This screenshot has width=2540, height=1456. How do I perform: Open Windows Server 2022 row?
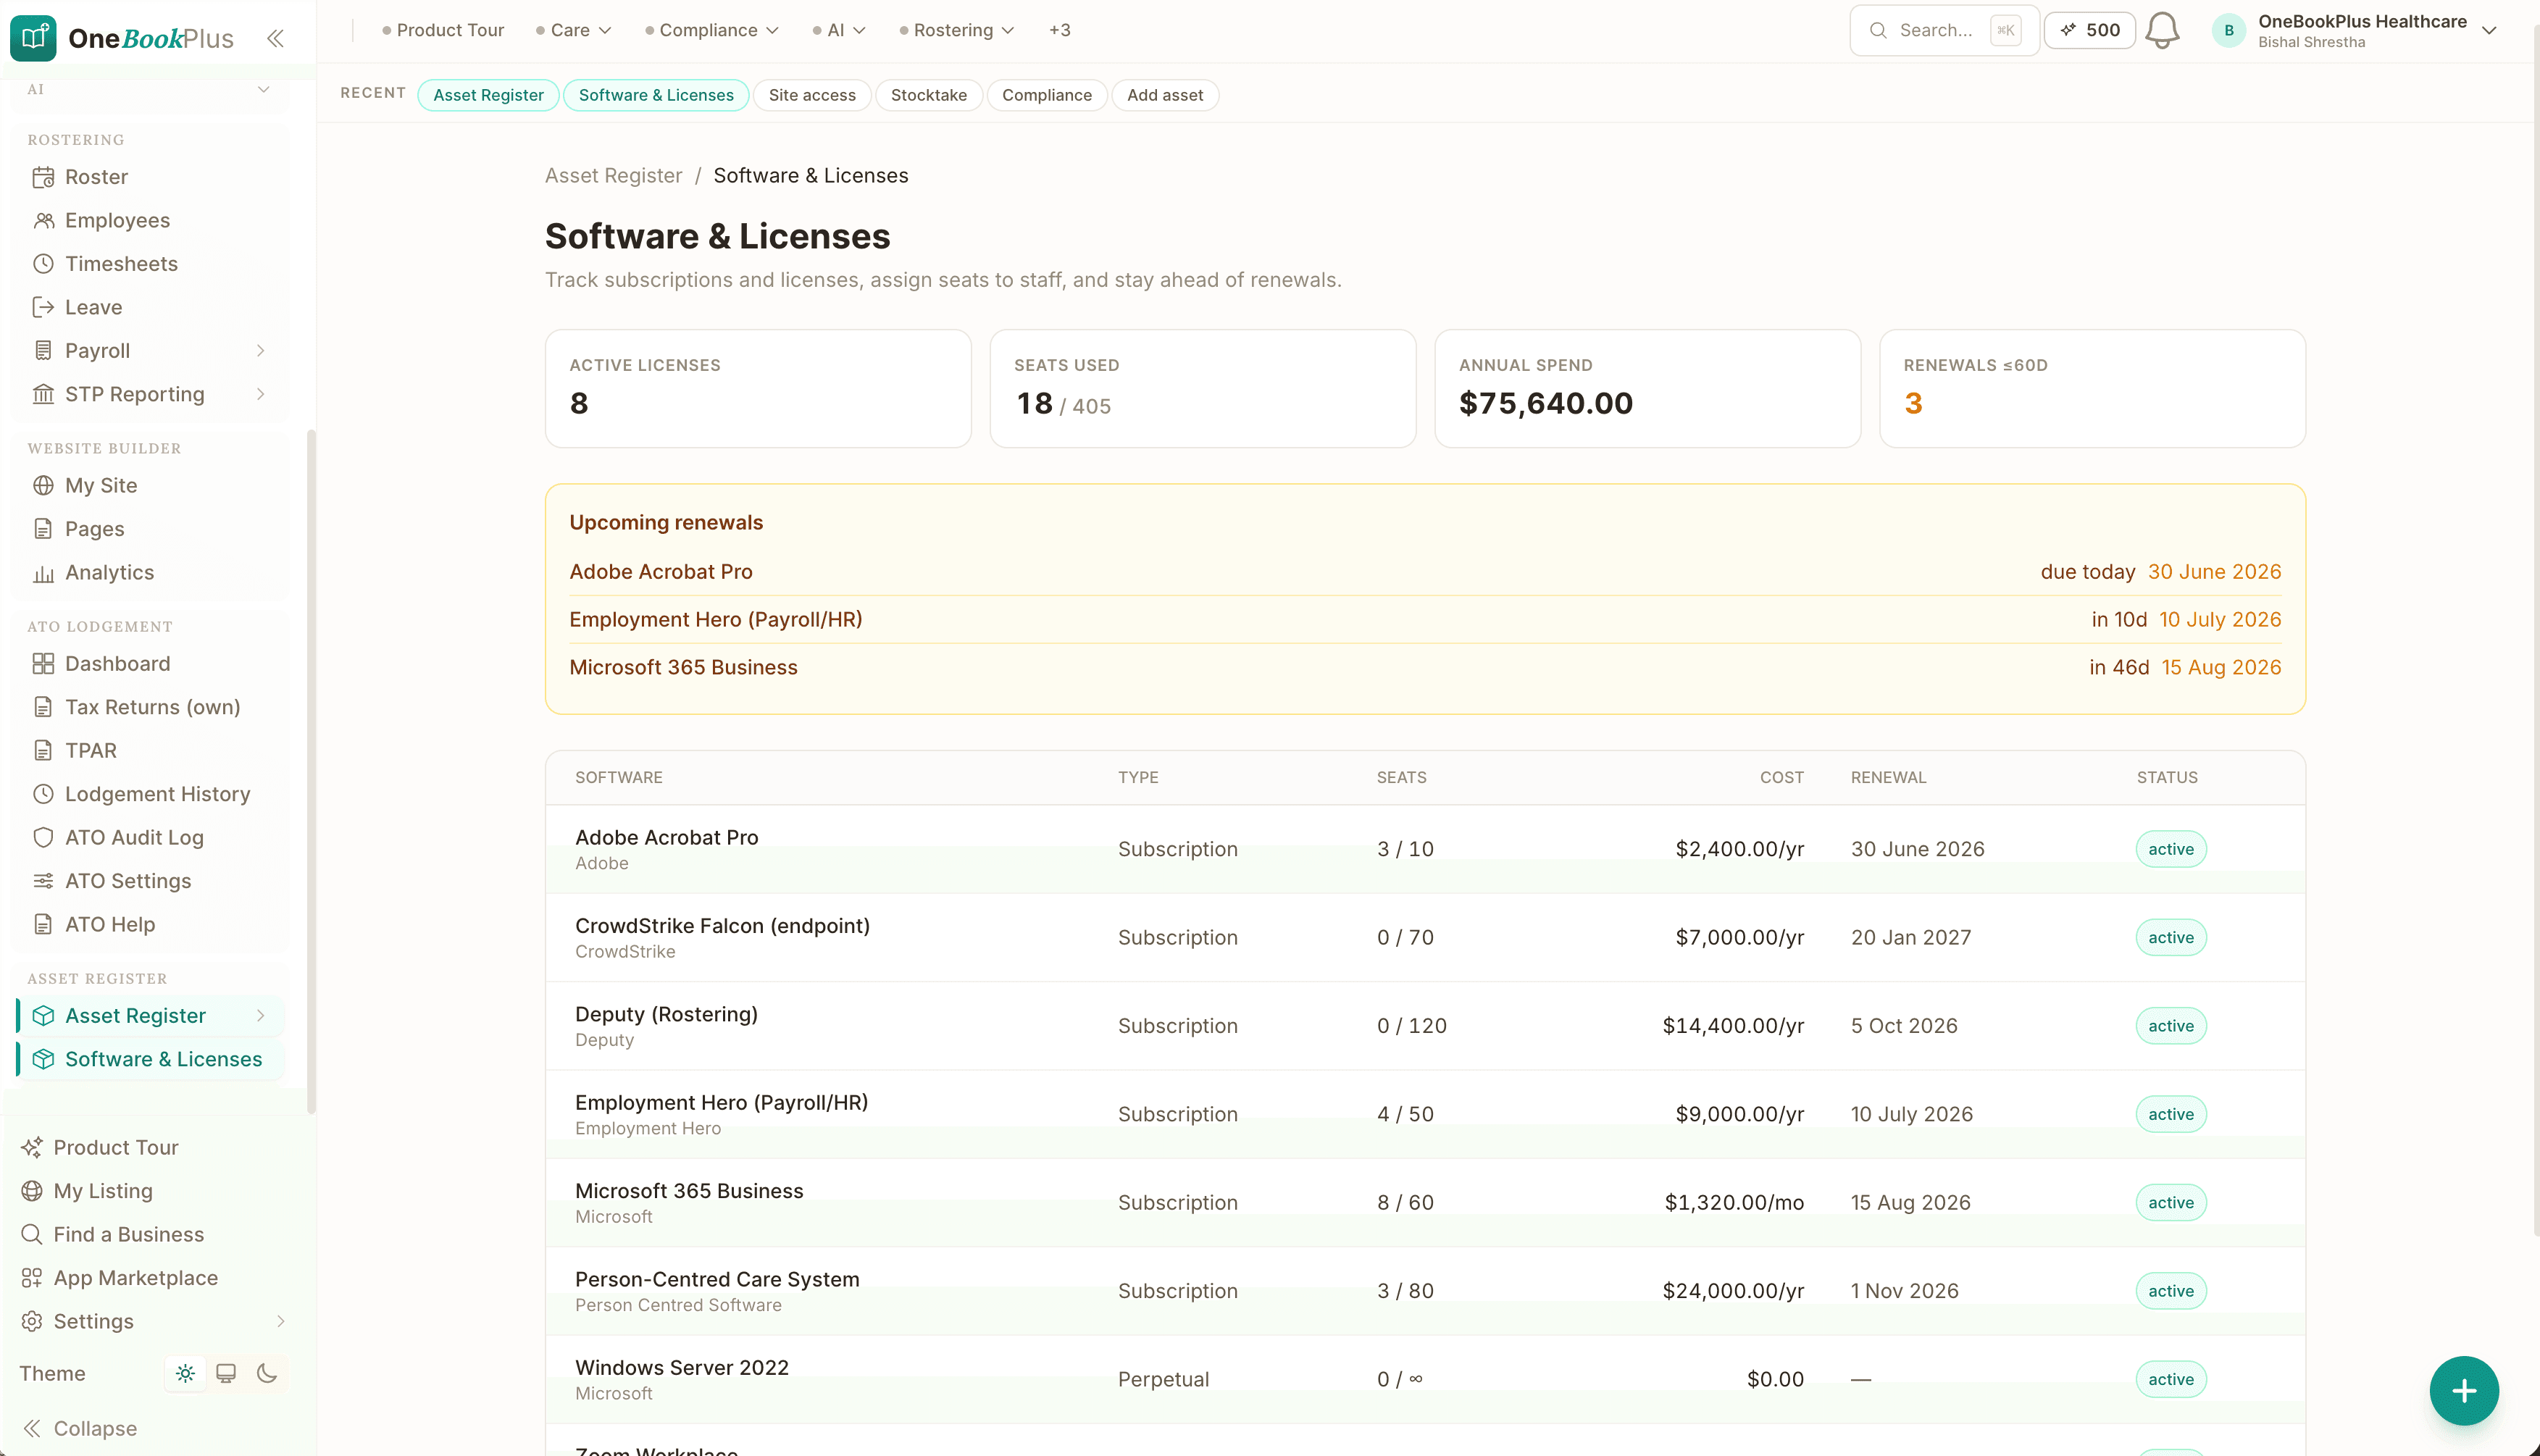pos(1425,1380)
